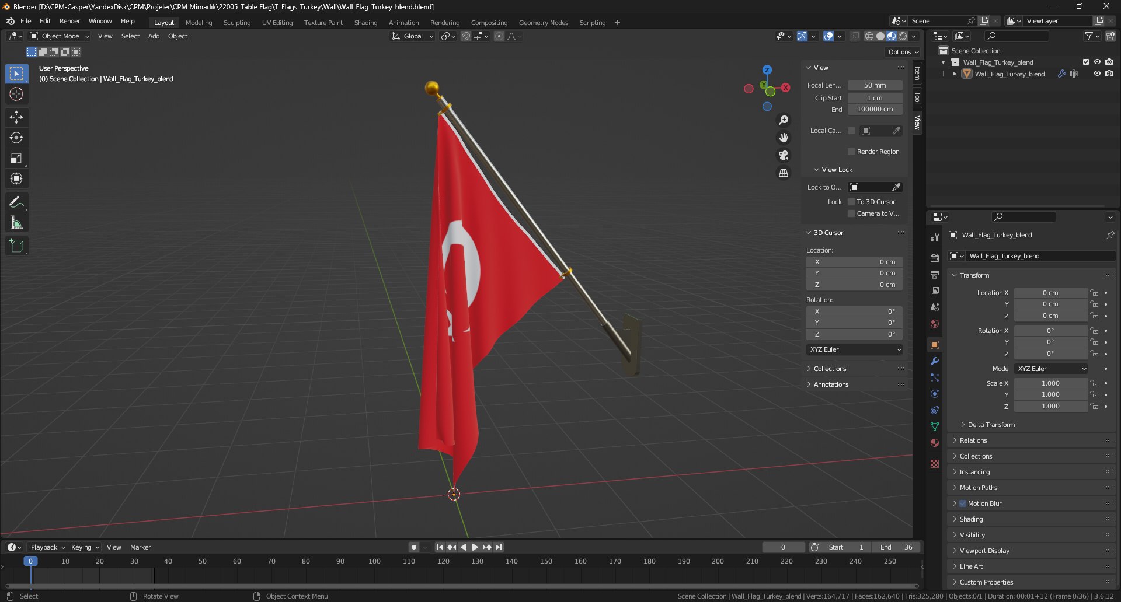Select the Measure tool

point(16,223)
